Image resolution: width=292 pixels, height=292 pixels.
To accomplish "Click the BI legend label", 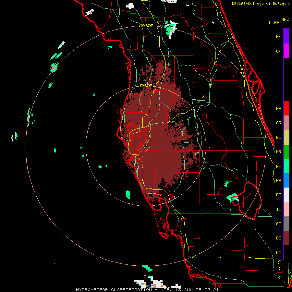I will coord(278,238).
